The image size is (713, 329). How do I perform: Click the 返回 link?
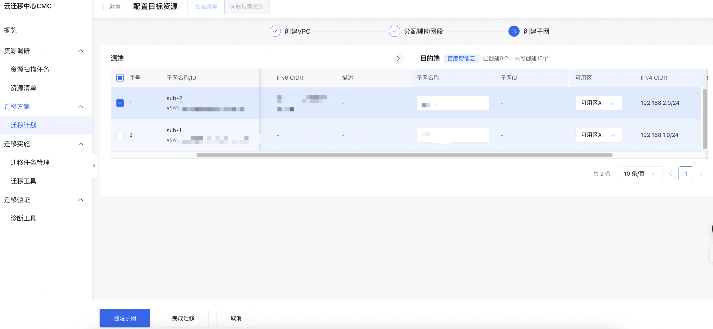[x=115, y=6]
